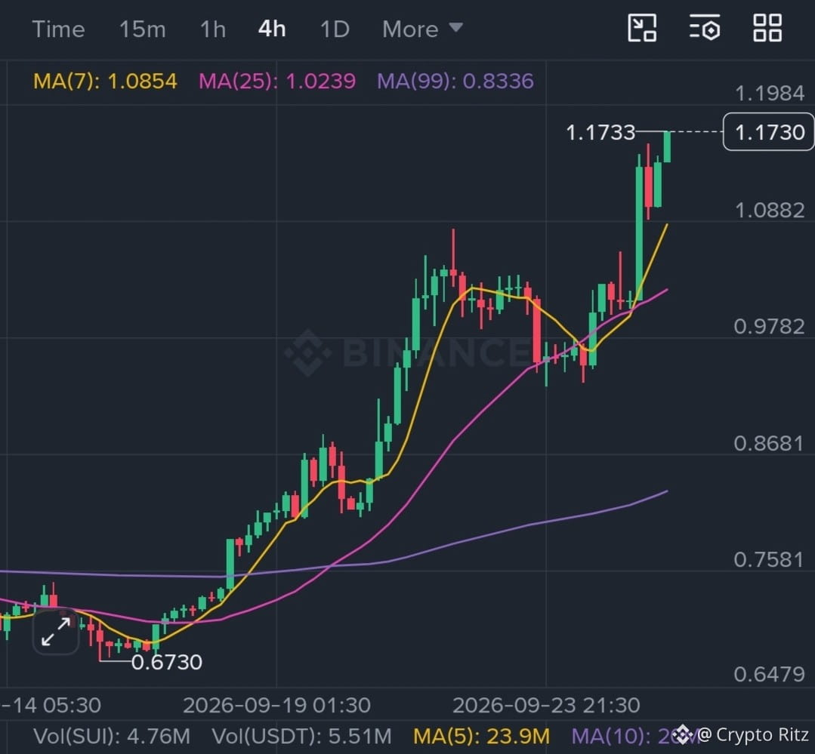
Task: Open the multi-chart grid layout icon
Action: click(767, 28)
